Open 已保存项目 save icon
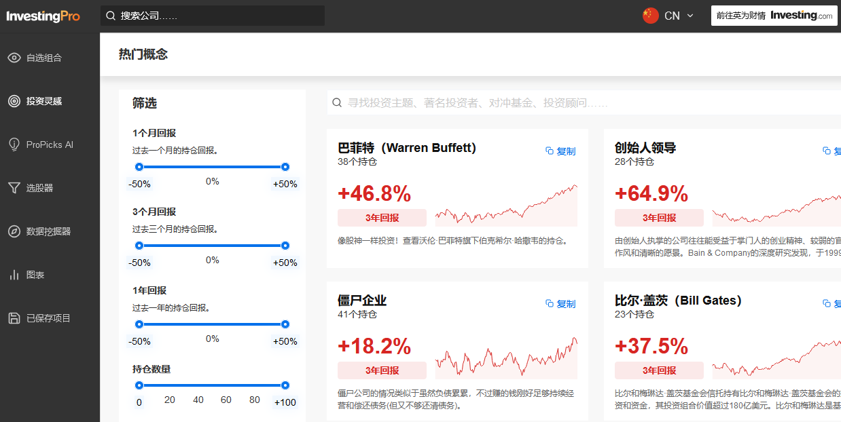 pos(14,318)
